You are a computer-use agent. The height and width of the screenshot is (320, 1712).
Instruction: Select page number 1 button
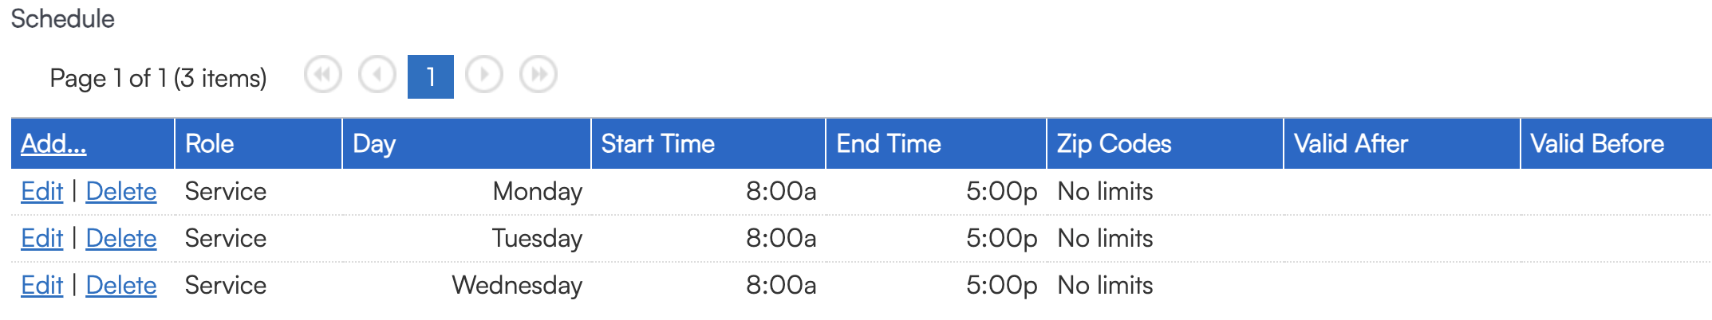(431, 76)
